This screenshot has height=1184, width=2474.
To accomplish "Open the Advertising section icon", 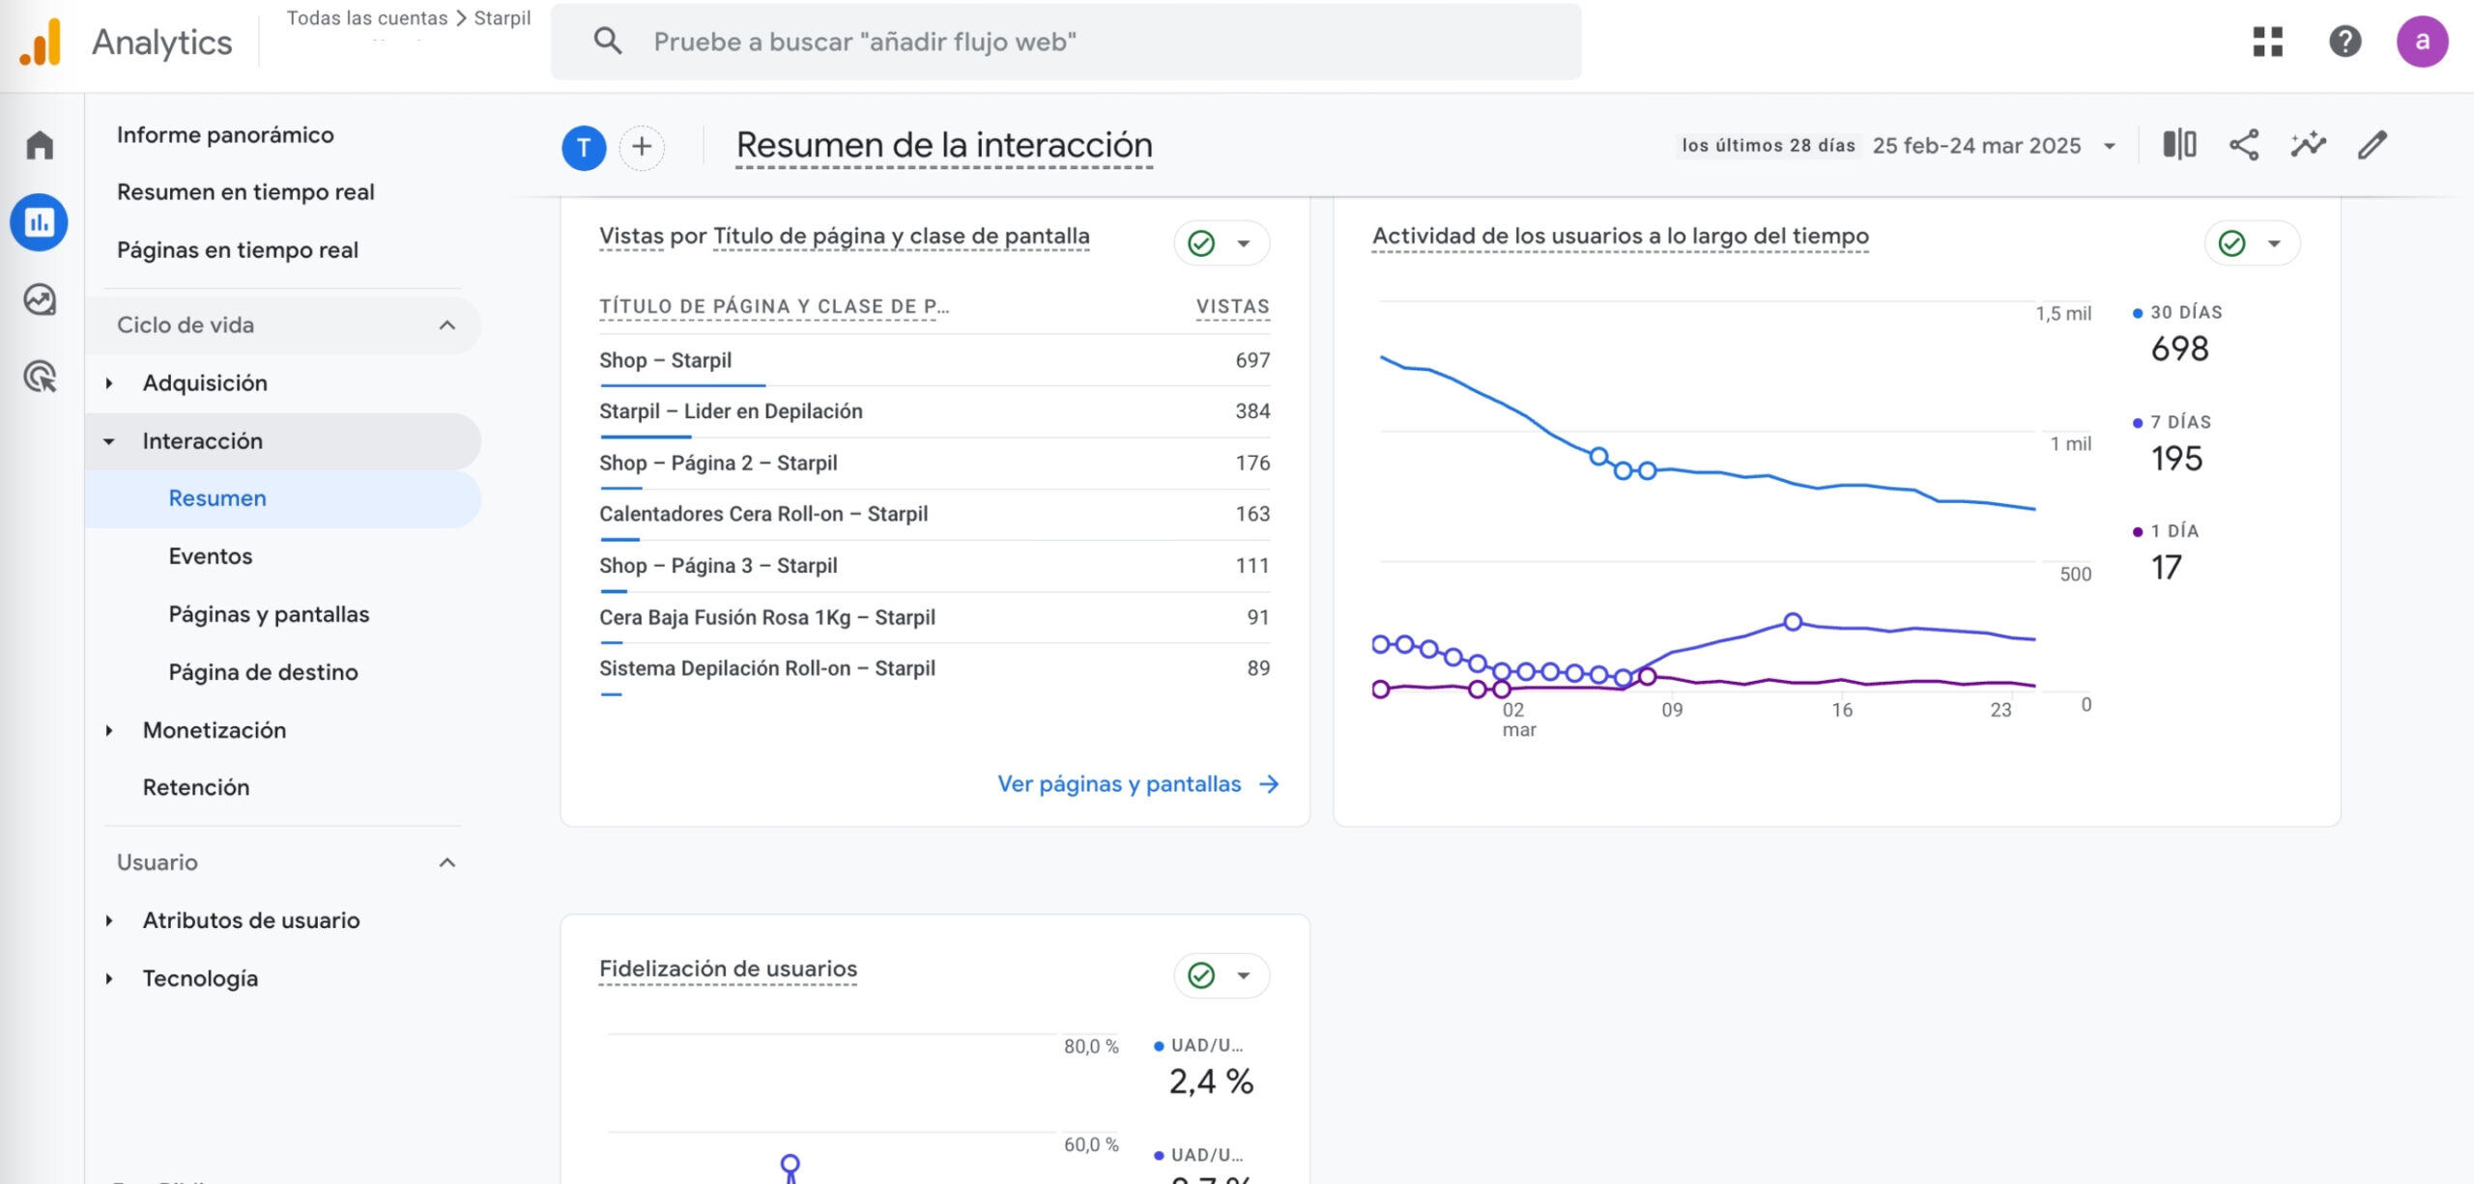I will click(x=40, y=377).
